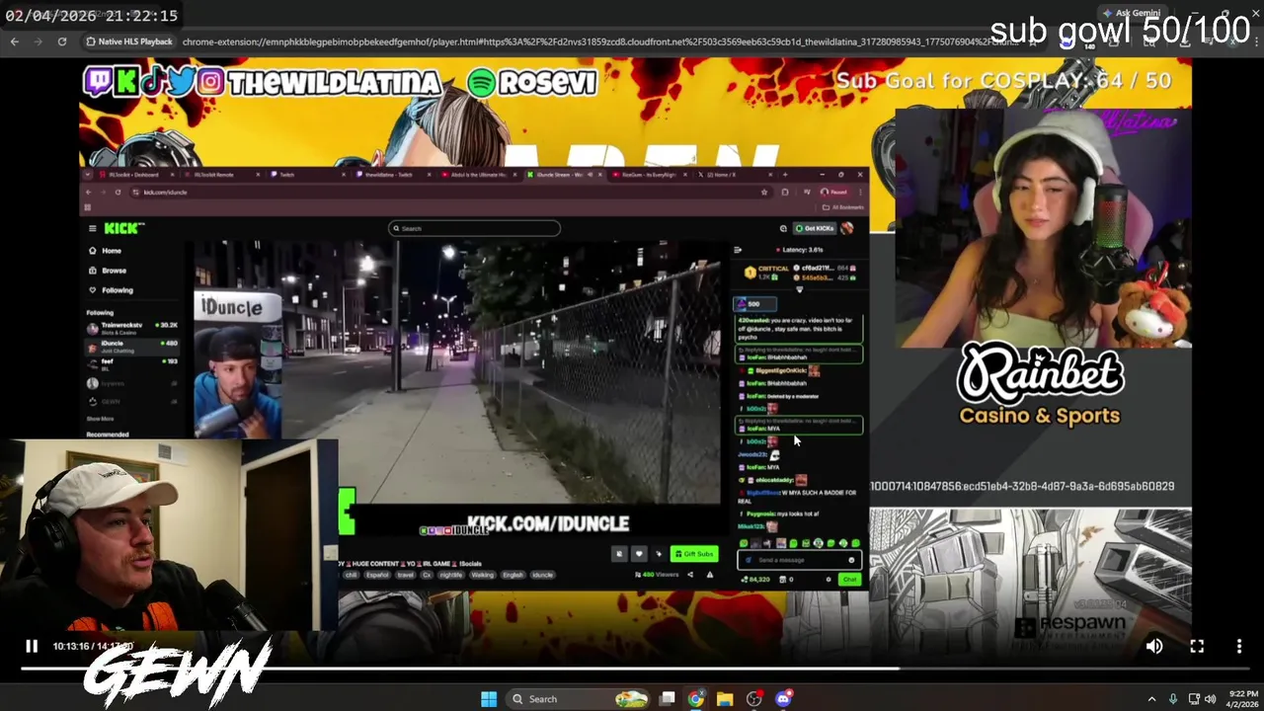1264x711 pixels.
Task: Collapse the Kick chat panel arrow
Action: click(738, 250)
